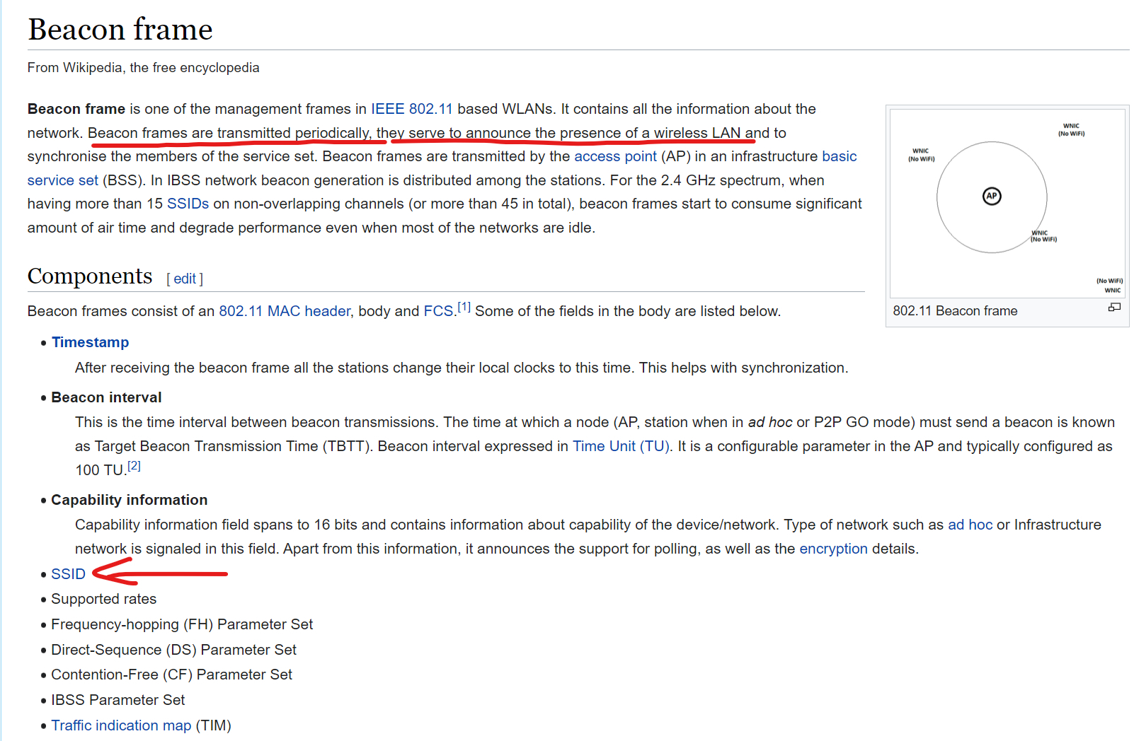
Task: Click the IBSS Parameter Set item
Action: point(118,700)
